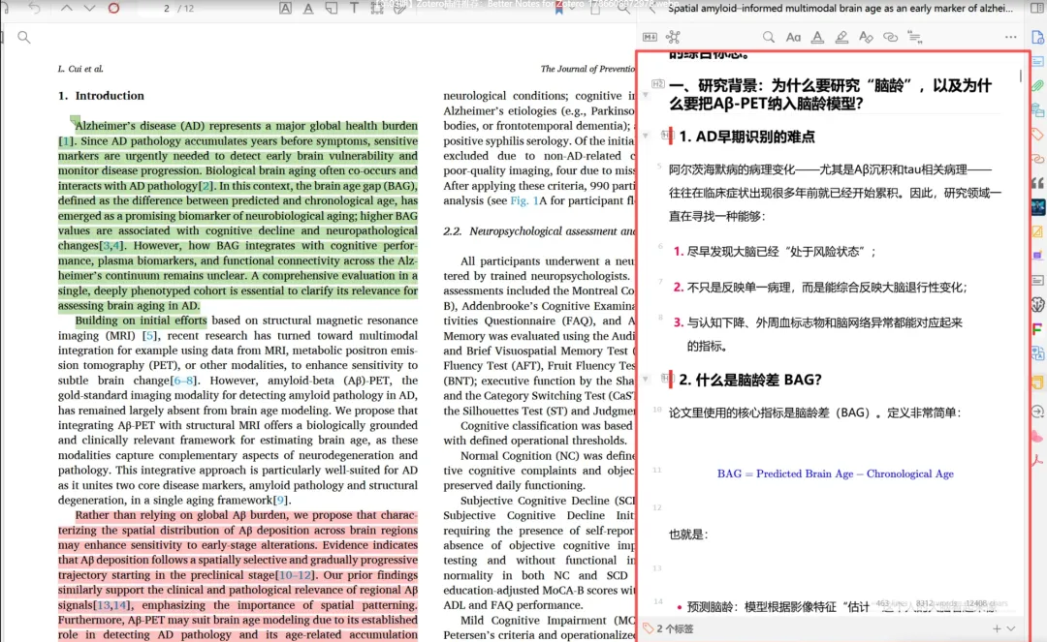1047x642 pixels.
Task: Click the note title 'Spatial amyloid–informed multimodal brain age'
Action: [840, 9]
